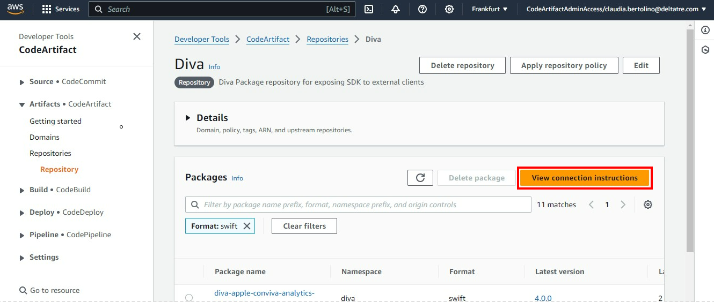Go to Repositories breadcrumb

[x=327, y=39]
